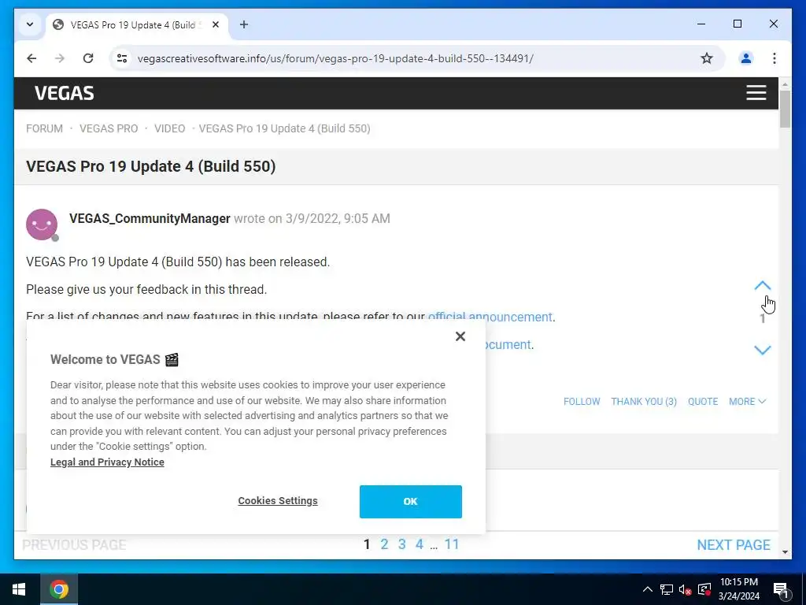The image size is (806, 605).
Task: Upvote the post with the up chevron
Action: click(762, 286)
